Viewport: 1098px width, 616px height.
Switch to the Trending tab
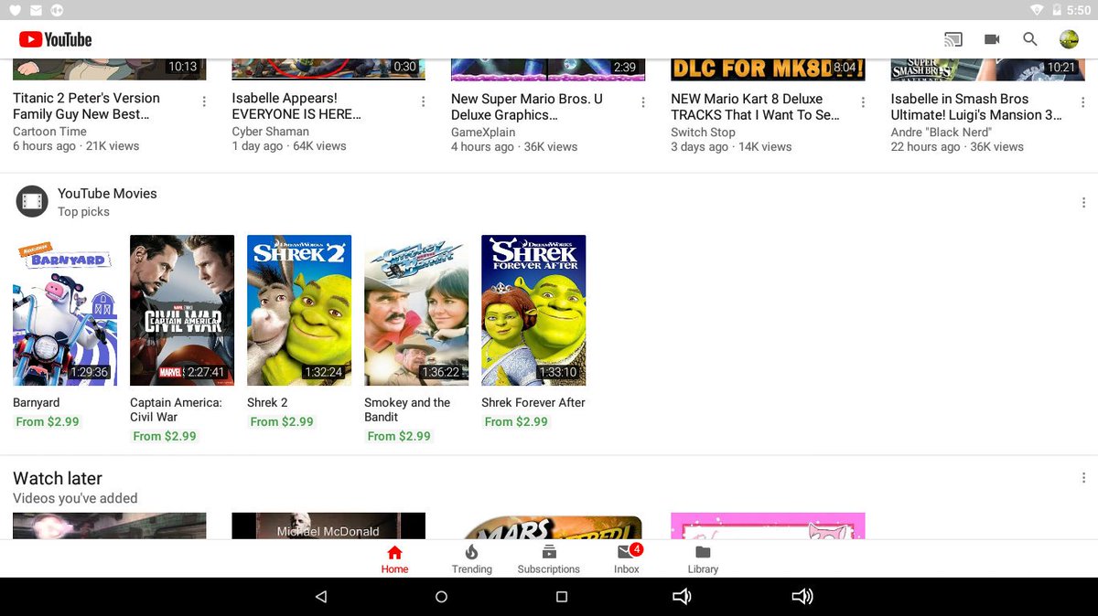point(471,559)
